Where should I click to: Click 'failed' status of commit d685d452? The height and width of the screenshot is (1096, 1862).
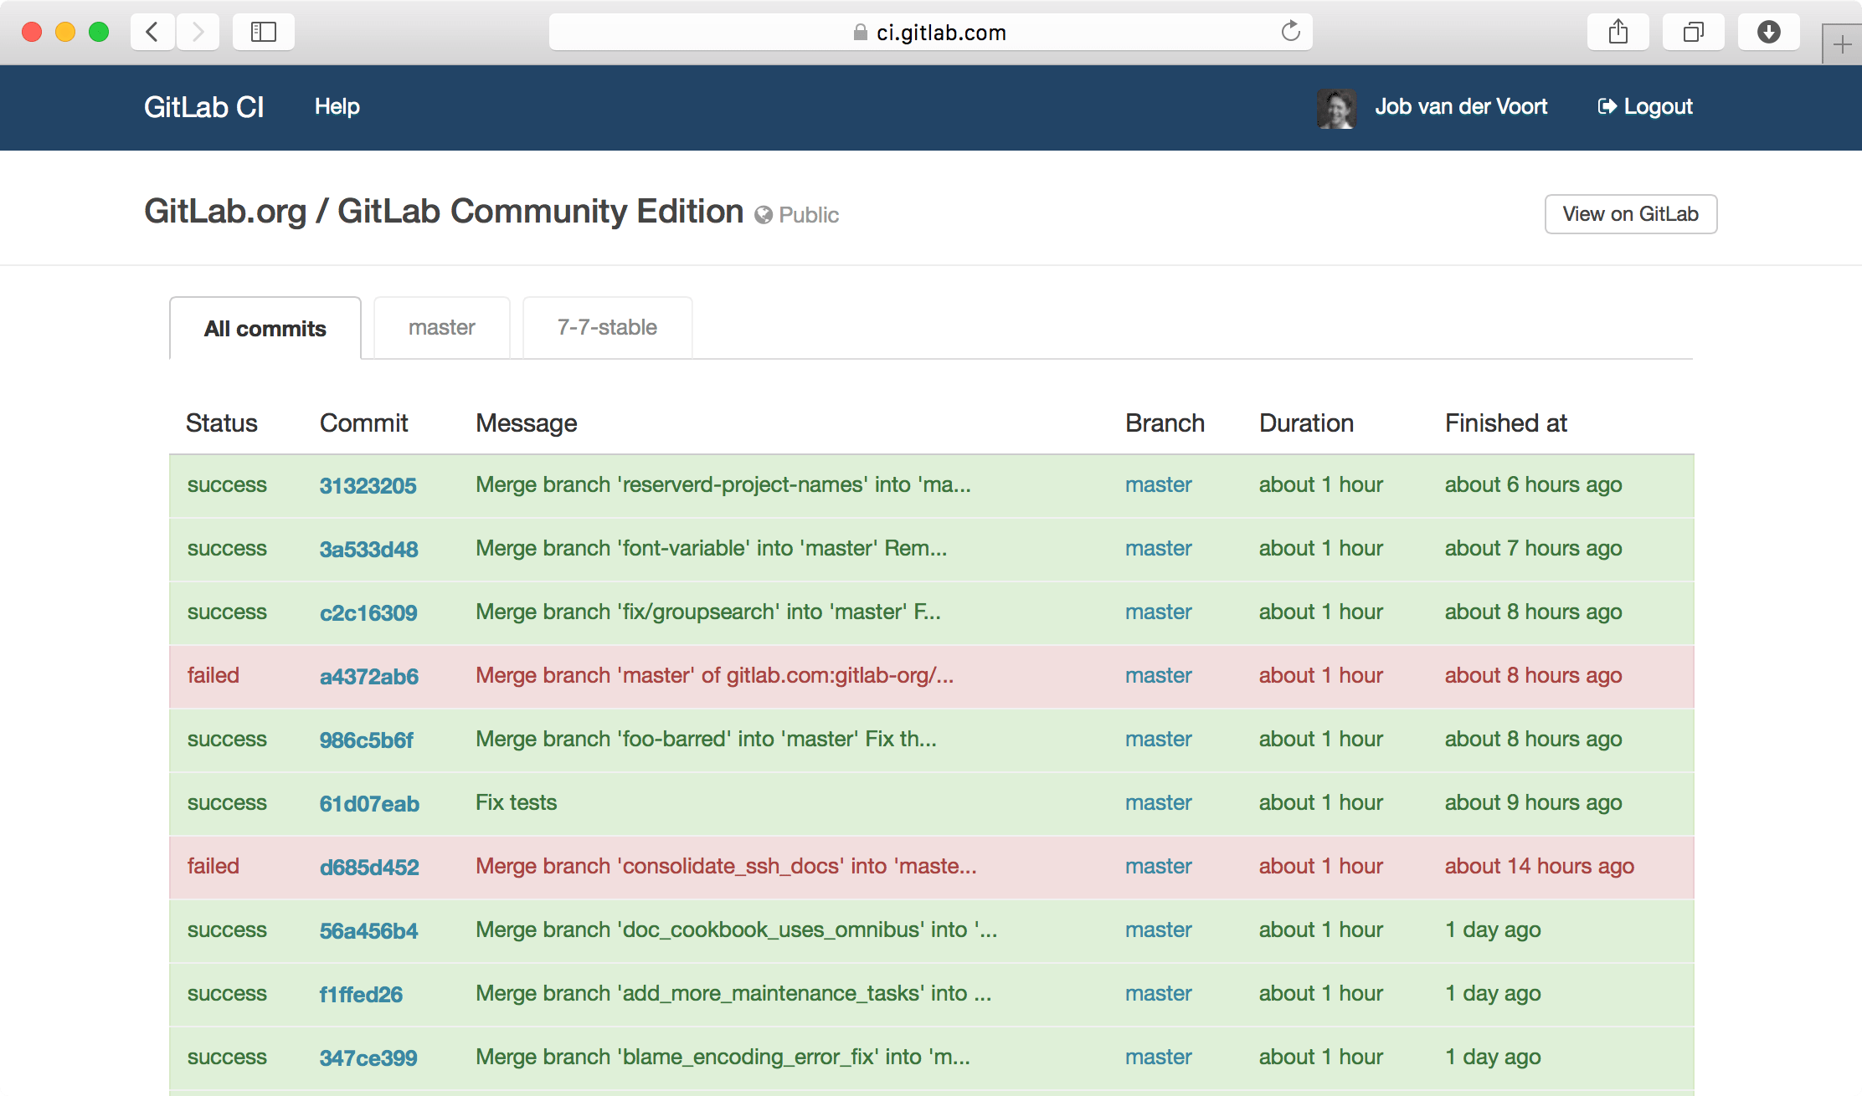point(213,867)
